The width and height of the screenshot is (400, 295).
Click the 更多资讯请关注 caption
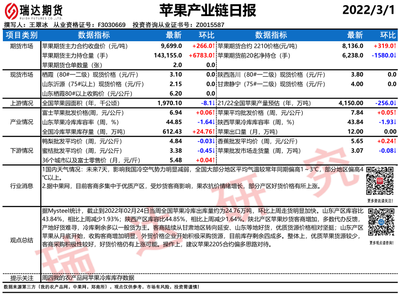click(381, 201)
